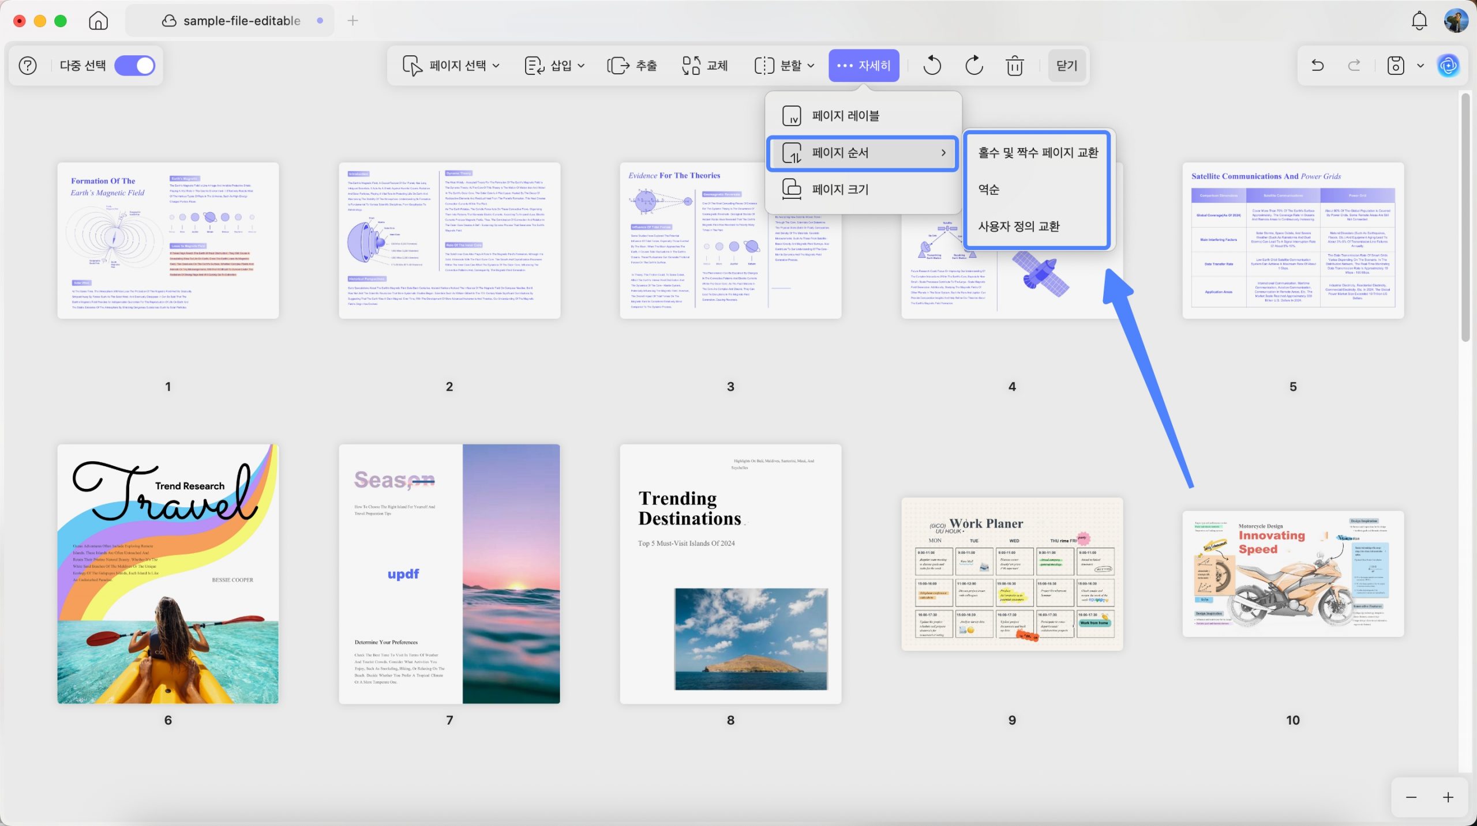Select the sample-file-editable tab
1477x826 pixels.
(x=231, y=21)
